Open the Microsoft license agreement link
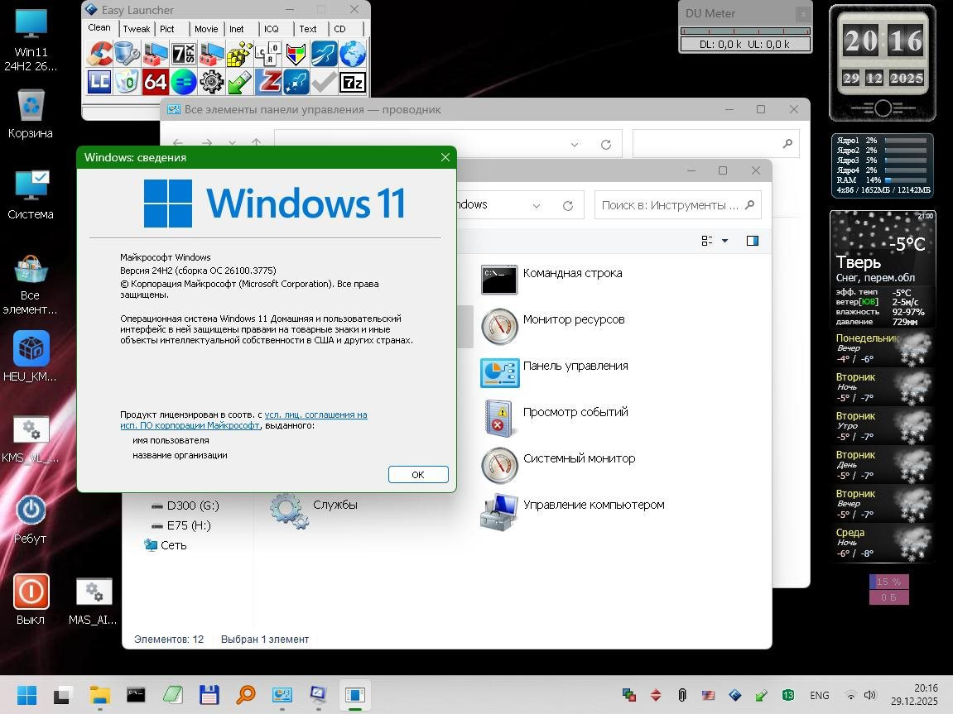953x714 pixels. tap(243, 420)
